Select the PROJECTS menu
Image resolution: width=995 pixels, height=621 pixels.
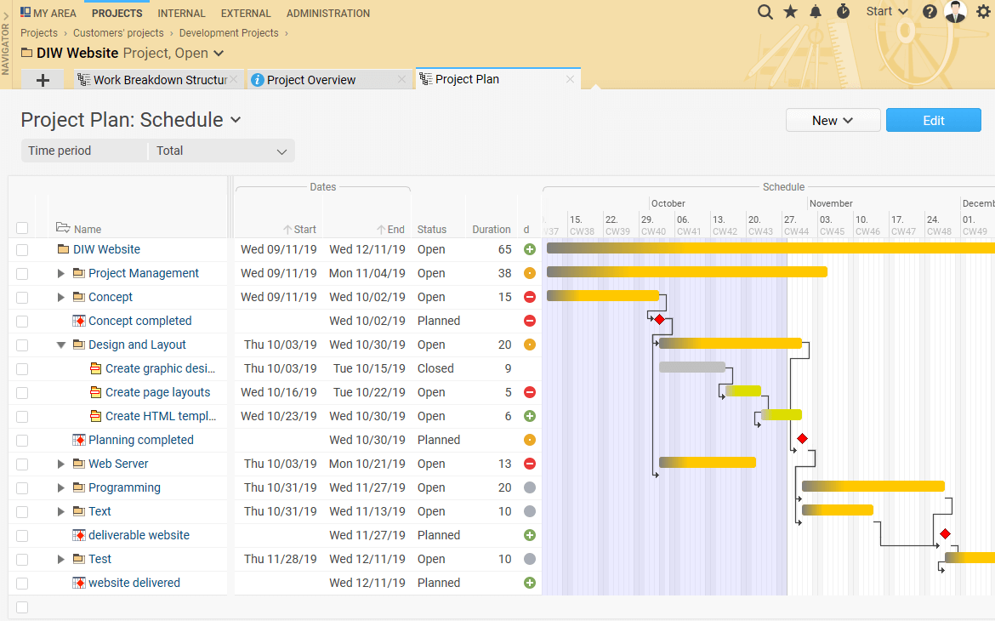[x=117, y=13]
